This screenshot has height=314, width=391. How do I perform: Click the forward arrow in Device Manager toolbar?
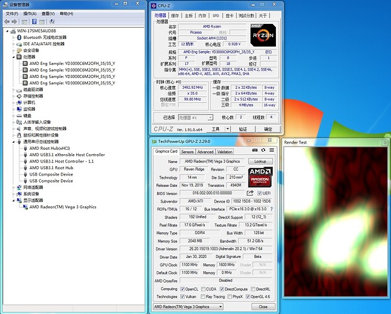tap(14, 22)
